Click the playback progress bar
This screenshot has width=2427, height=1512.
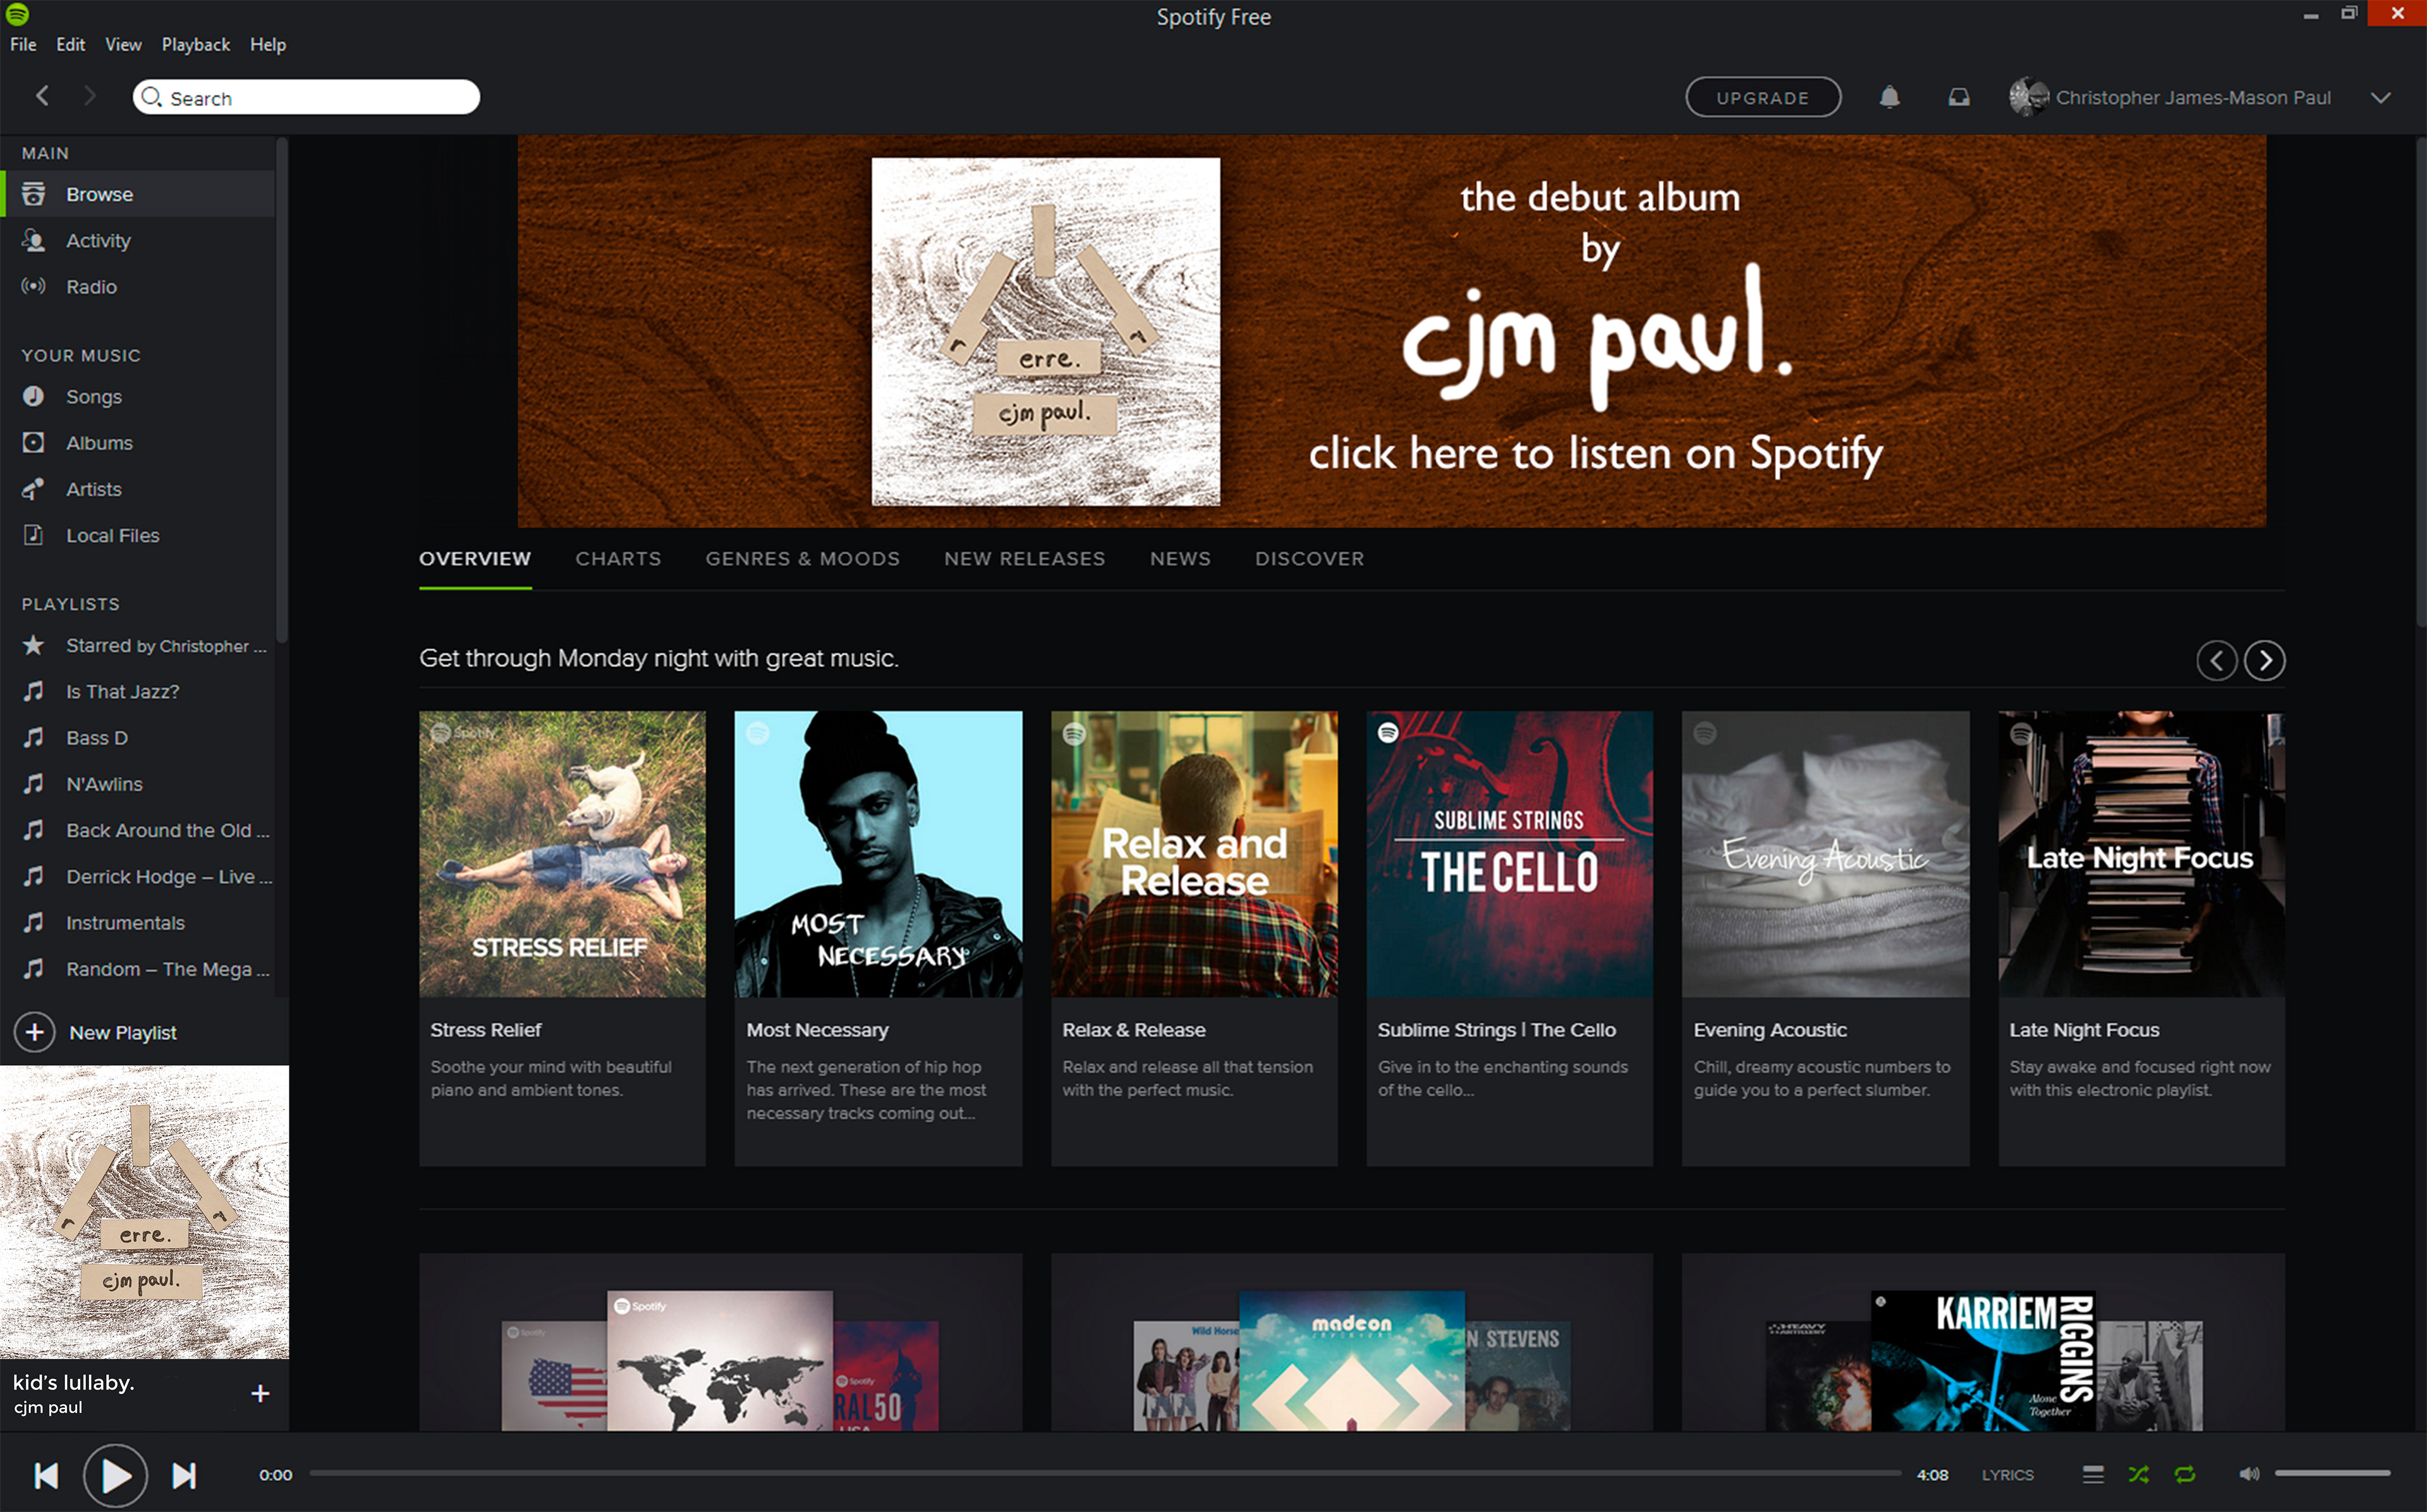1105,1474
